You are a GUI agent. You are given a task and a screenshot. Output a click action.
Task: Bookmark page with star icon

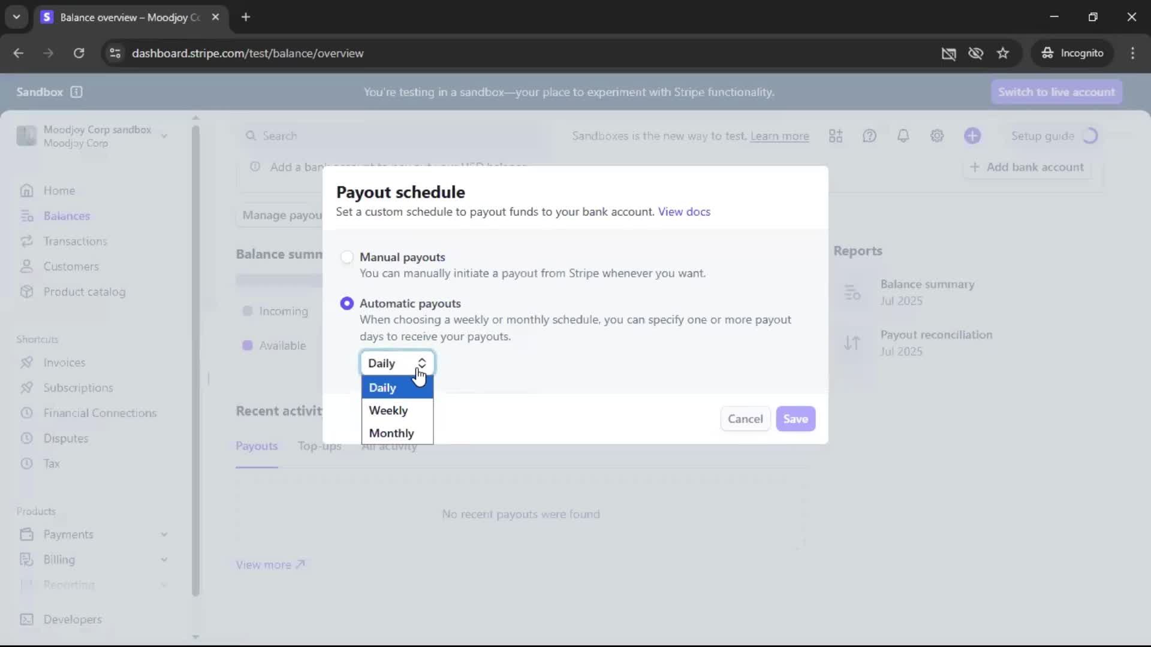[x=1003, y=53]
